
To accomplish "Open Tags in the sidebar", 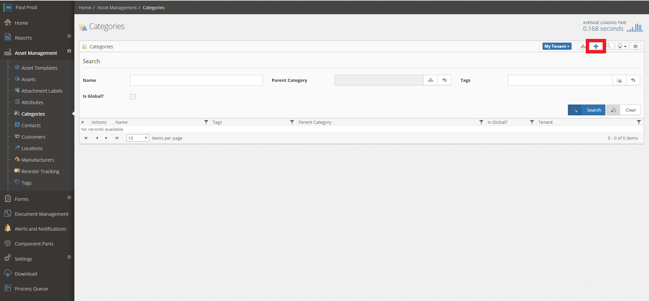I will click(x=26, y=183).
